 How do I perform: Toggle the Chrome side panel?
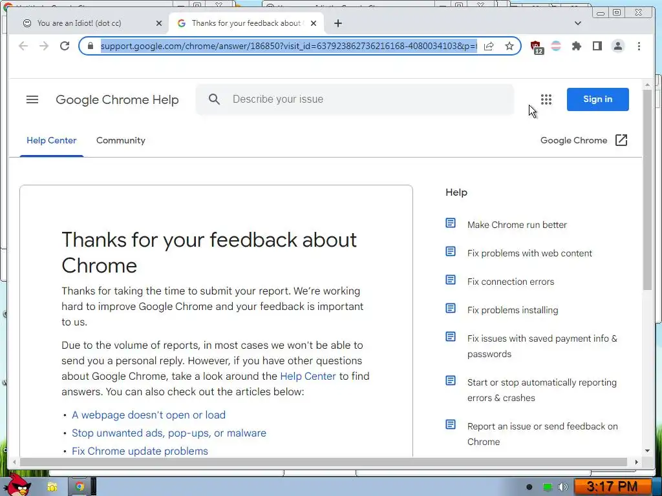[597, 46]
